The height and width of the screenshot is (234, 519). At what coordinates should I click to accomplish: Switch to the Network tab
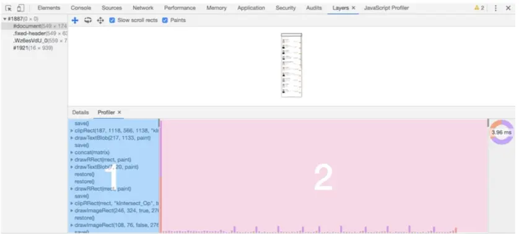[143, 8]
